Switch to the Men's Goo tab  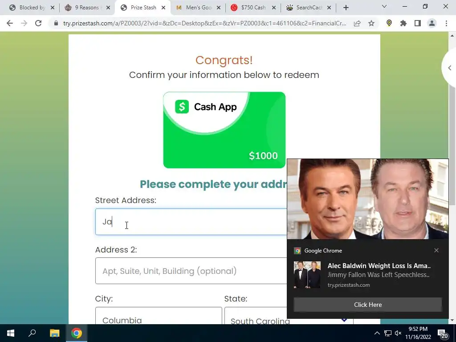click(x=199, y=8)
